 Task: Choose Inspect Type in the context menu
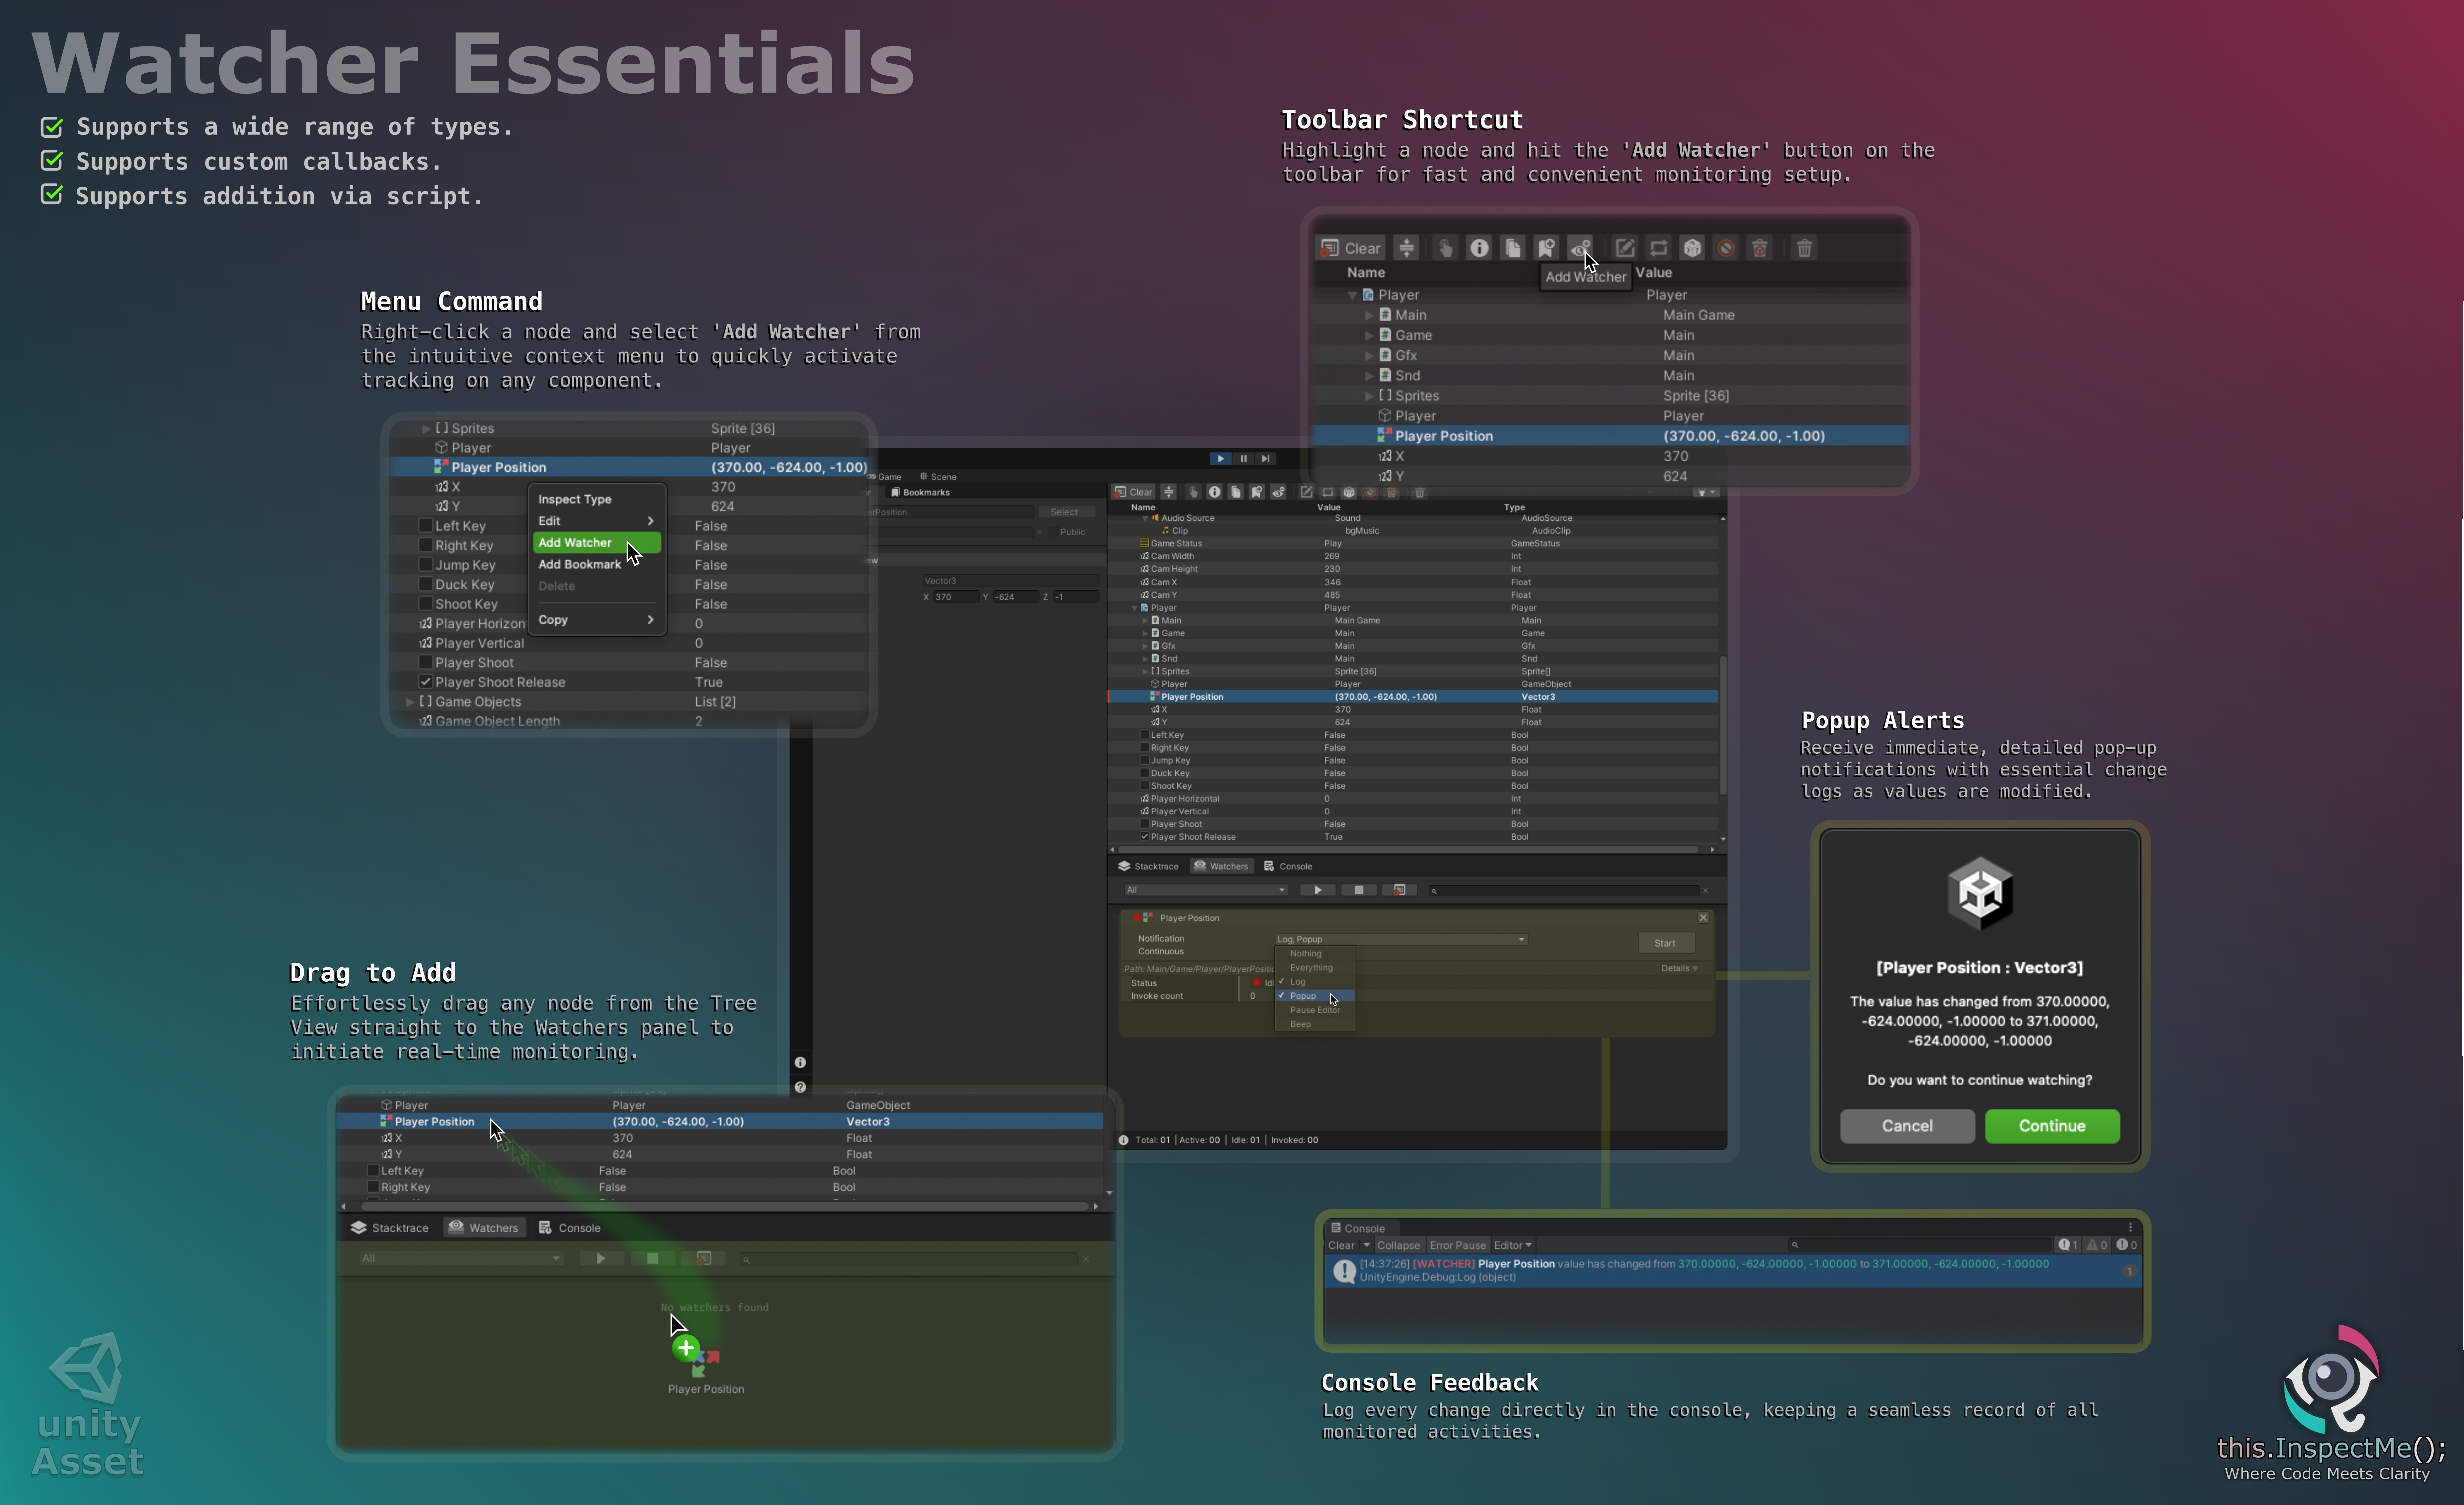tap(597, 499)
